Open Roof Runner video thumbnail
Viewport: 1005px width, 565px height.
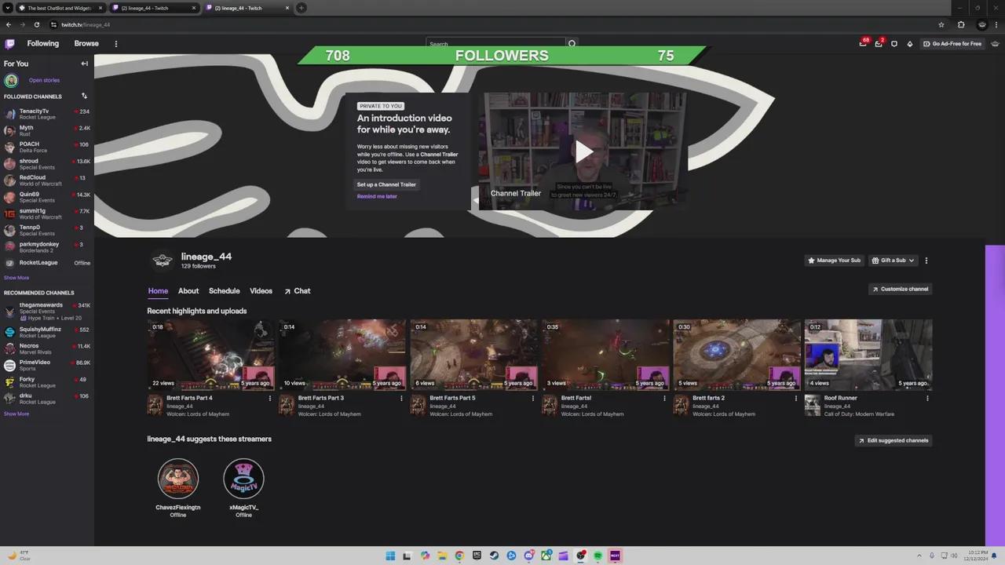(868, 355)
